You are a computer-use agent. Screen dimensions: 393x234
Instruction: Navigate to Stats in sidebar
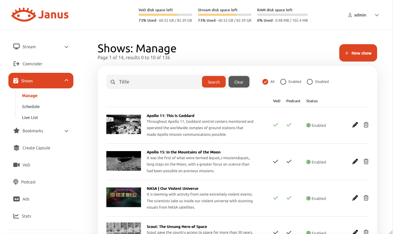pos(26,216)
